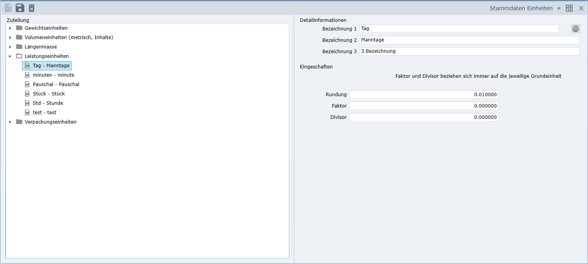Close the Stammdaten Einheiten panel
Image resolution: width=588 pixels, height=264 pixels.
pos(581,8)
